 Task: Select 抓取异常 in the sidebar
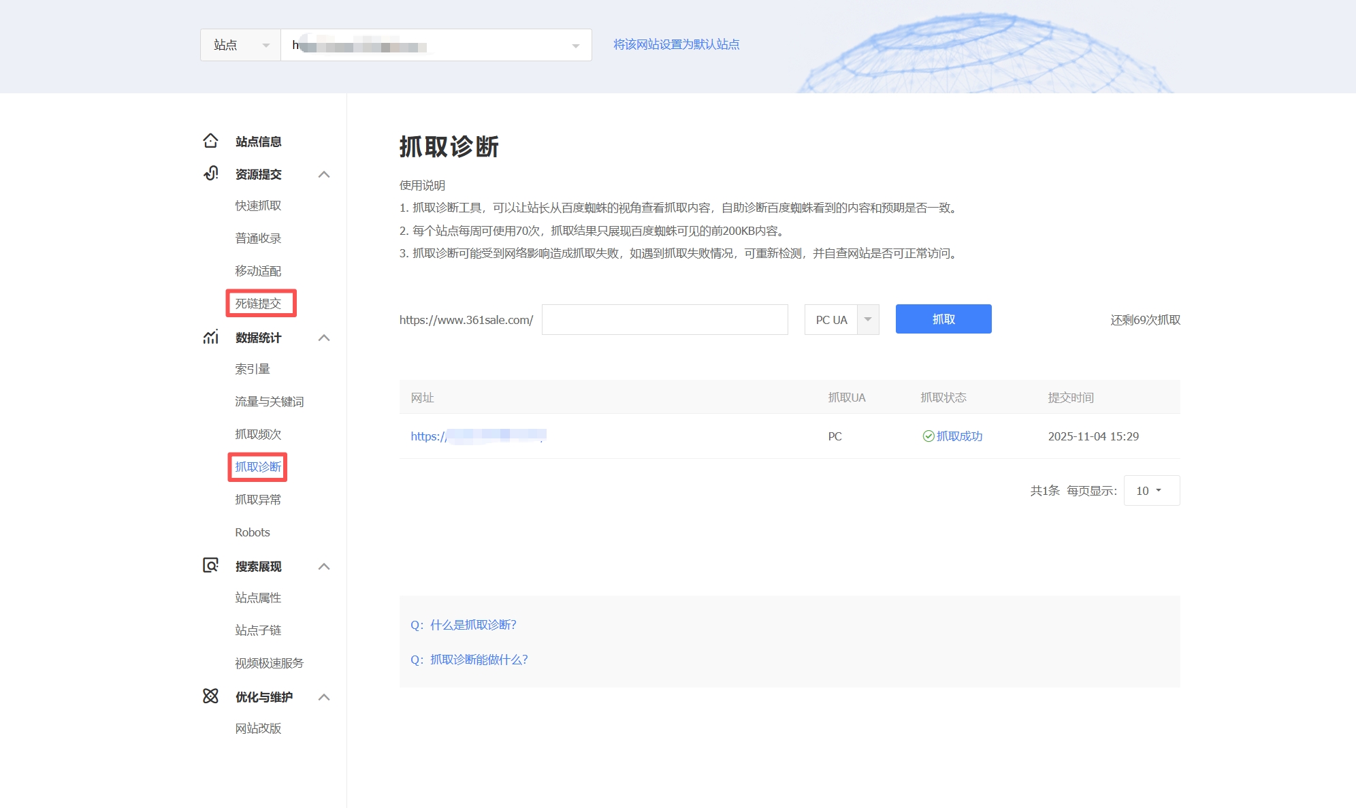coord(257,499)
